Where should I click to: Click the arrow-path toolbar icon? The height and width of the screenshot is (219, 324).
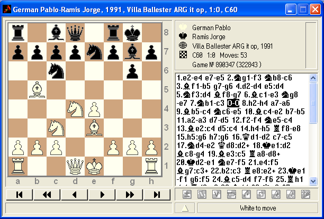[246, 194]
